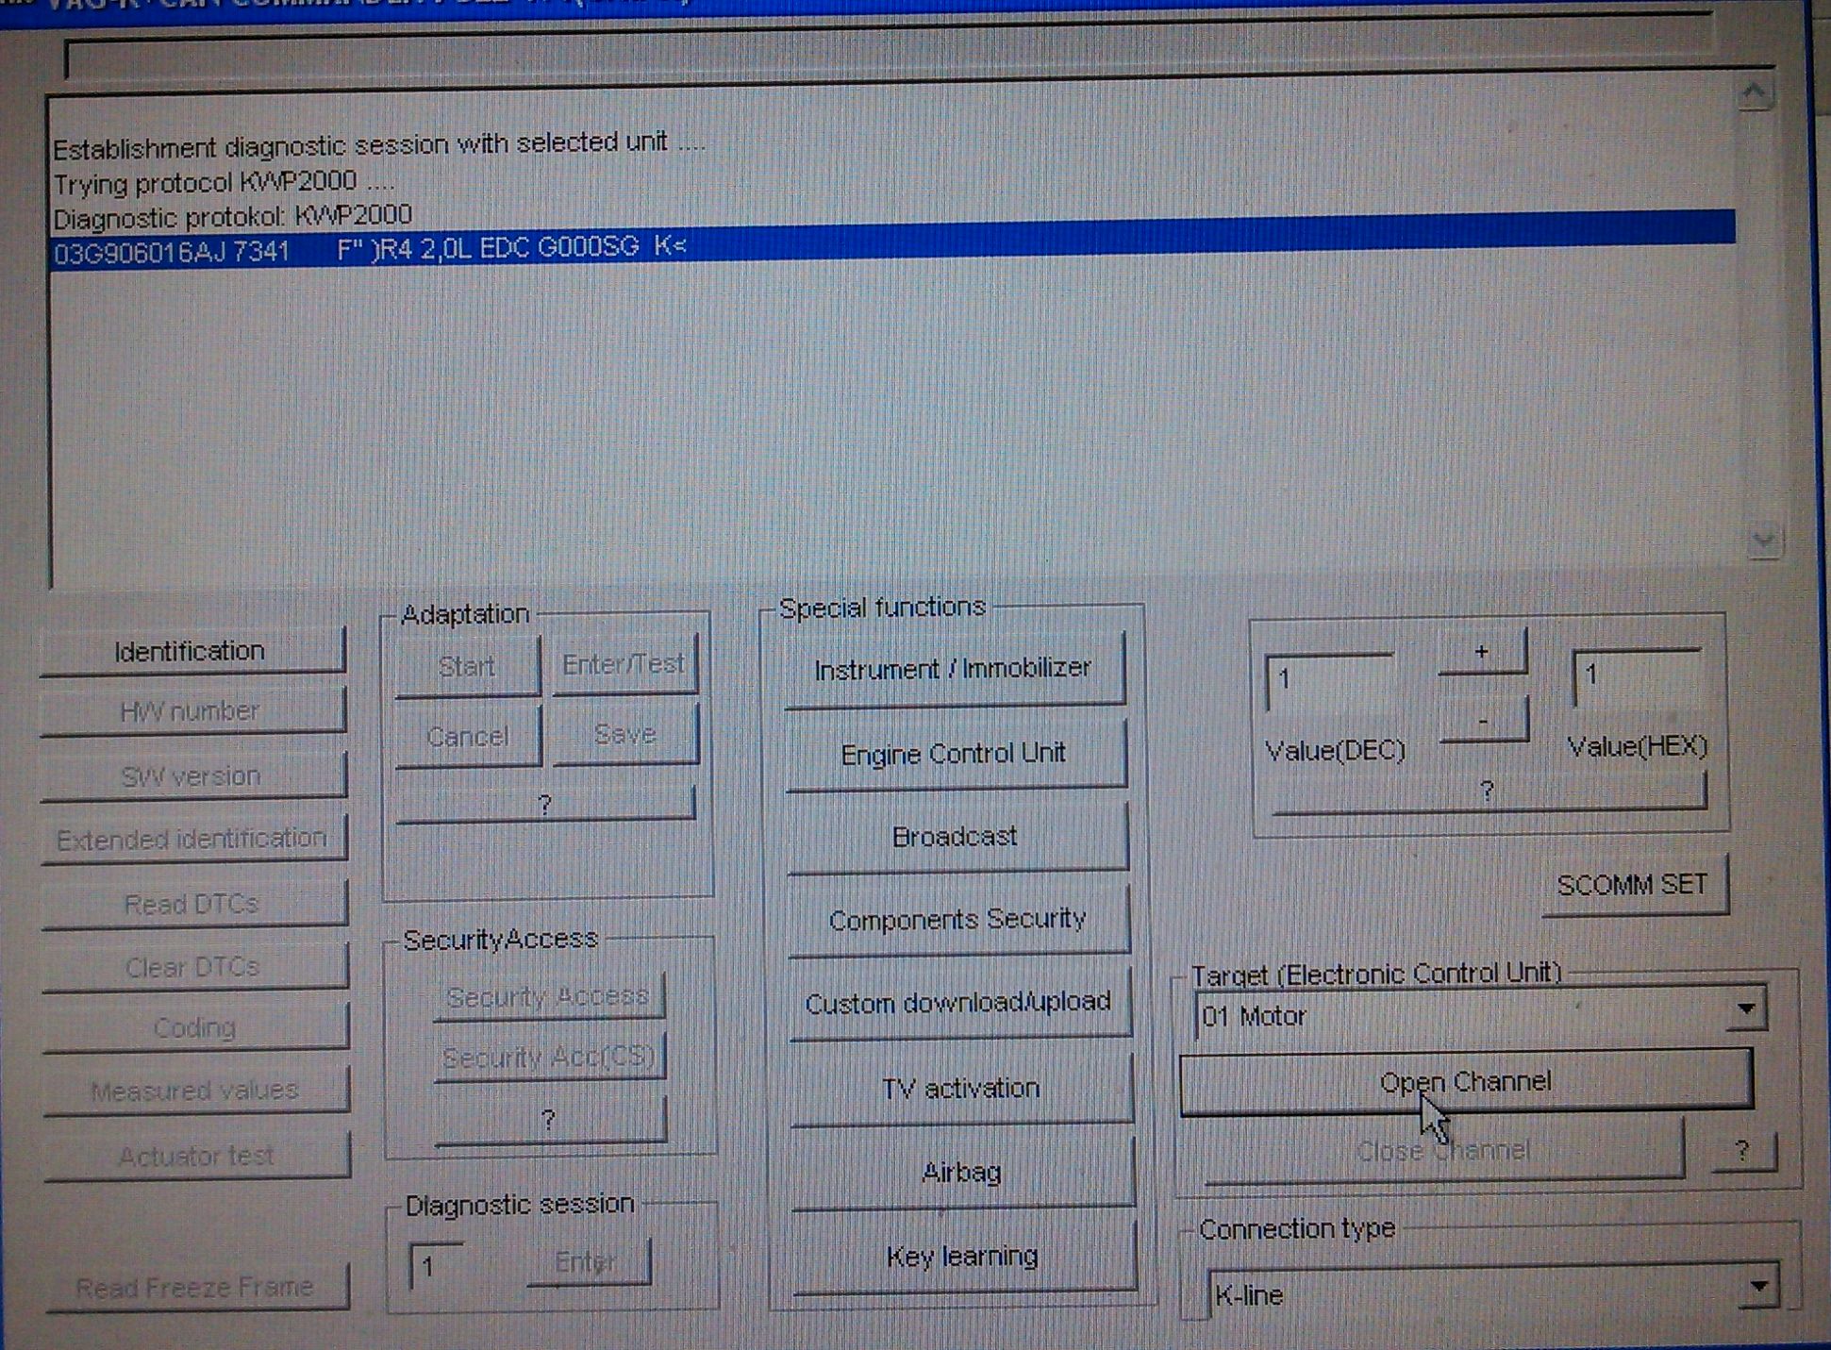Click the Broadcast button

click(x=956, y=837)
